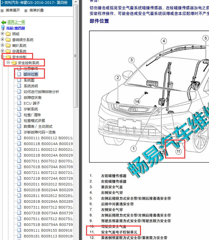Open the 检查/ 清除 page
The width and height of the screenshot is (209, 240).
click(x=32, y=115)
